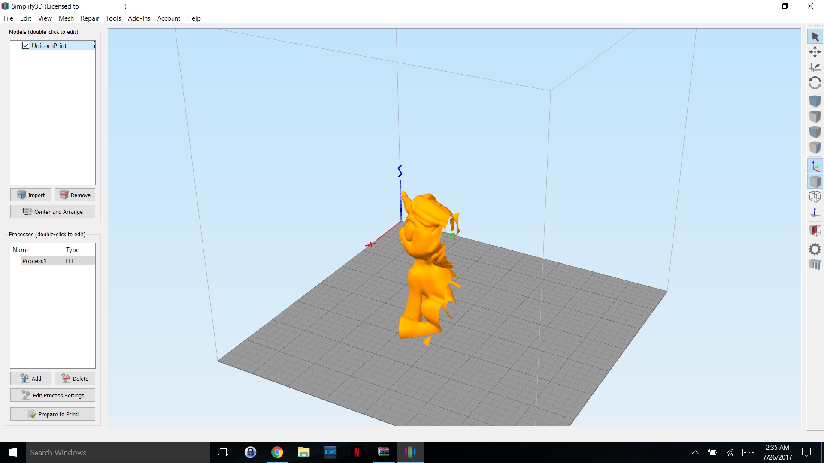Open Task View on the taskbar
The width and height of the screenshot is (824, 463).
coord(223,452)
